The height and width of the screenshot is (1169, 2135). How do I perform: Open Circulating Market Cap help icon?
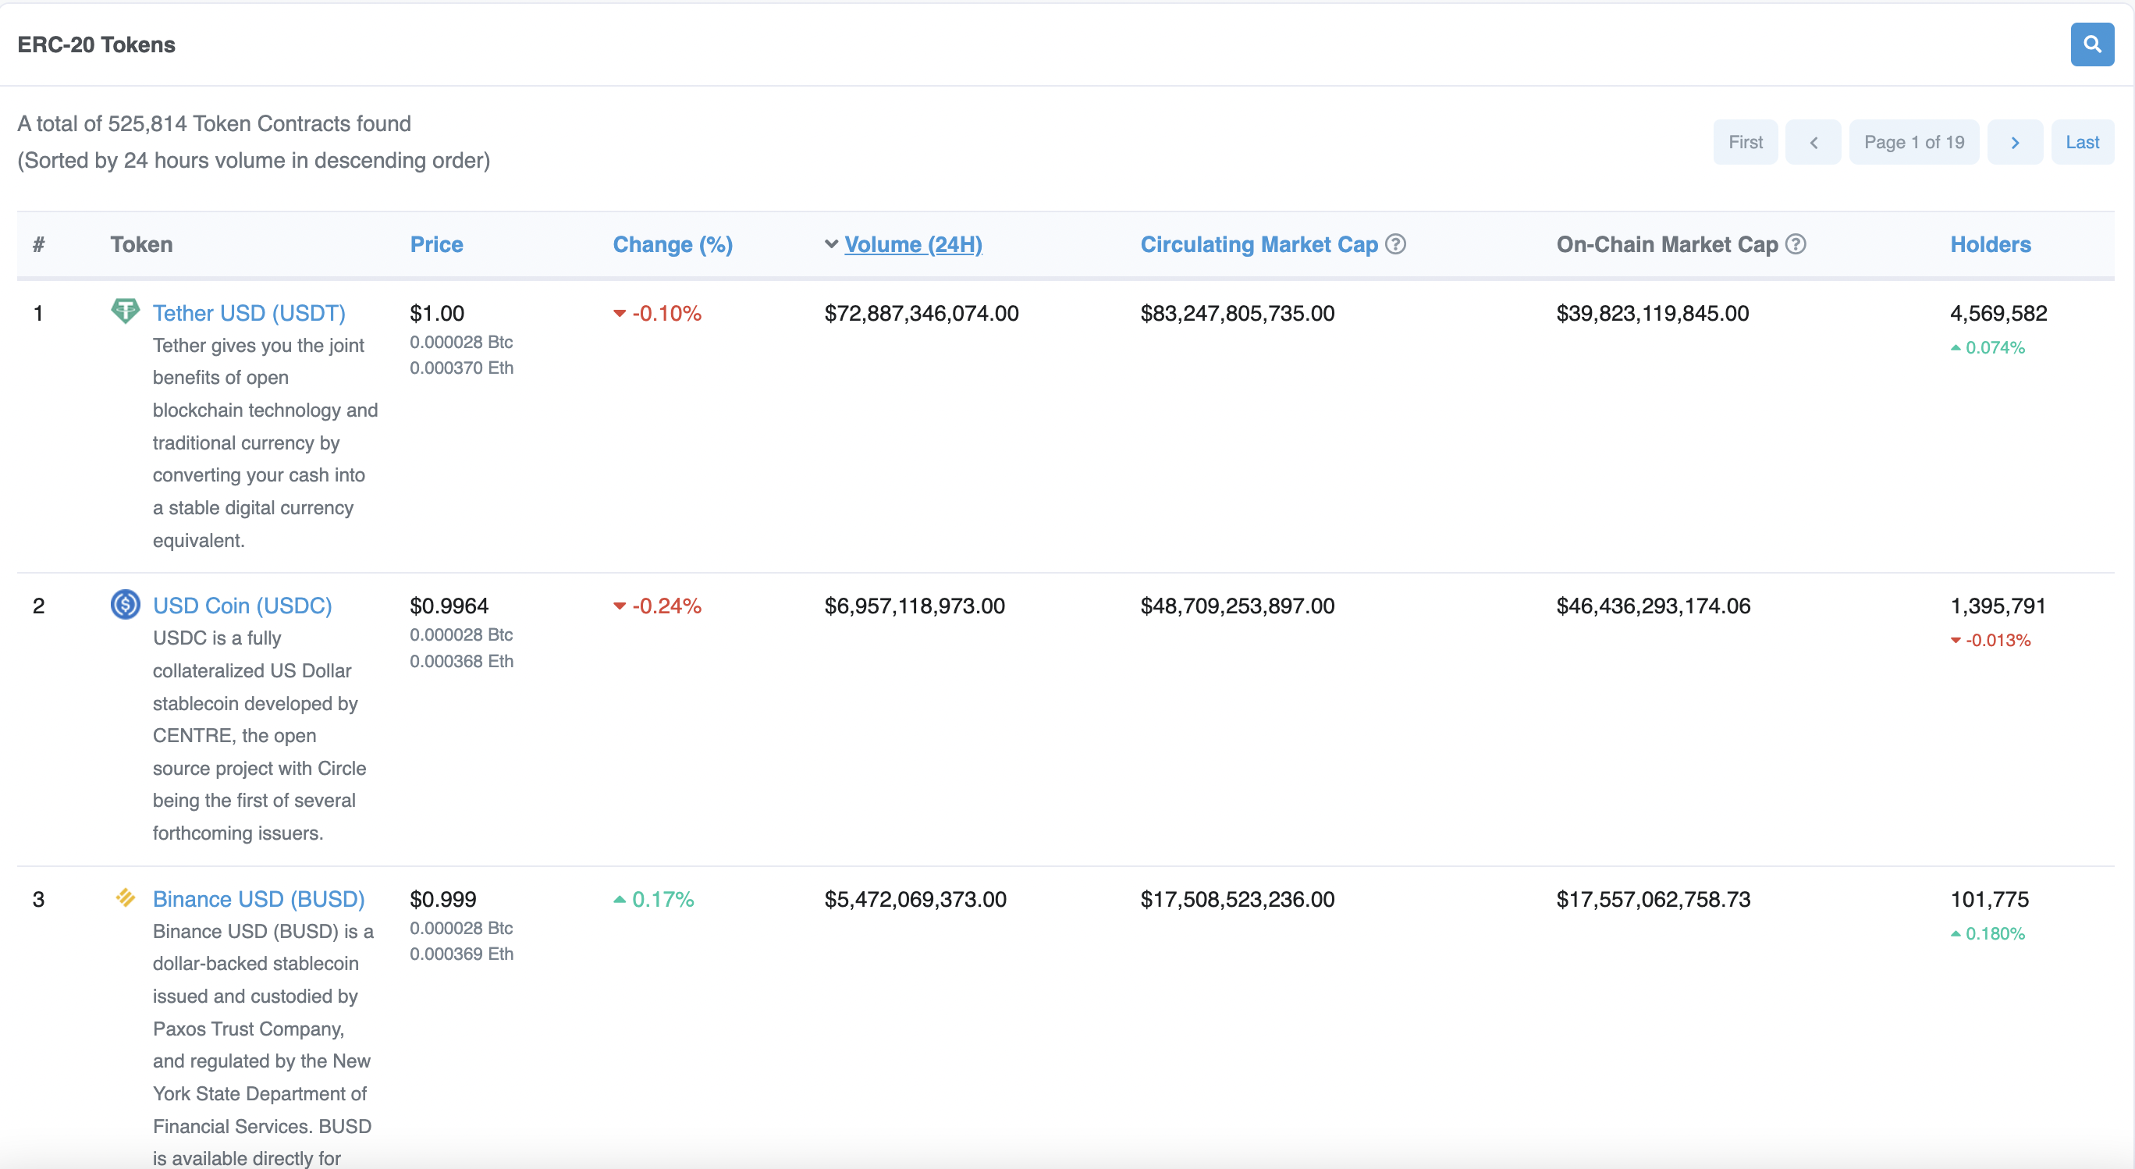pos(1396,243)
